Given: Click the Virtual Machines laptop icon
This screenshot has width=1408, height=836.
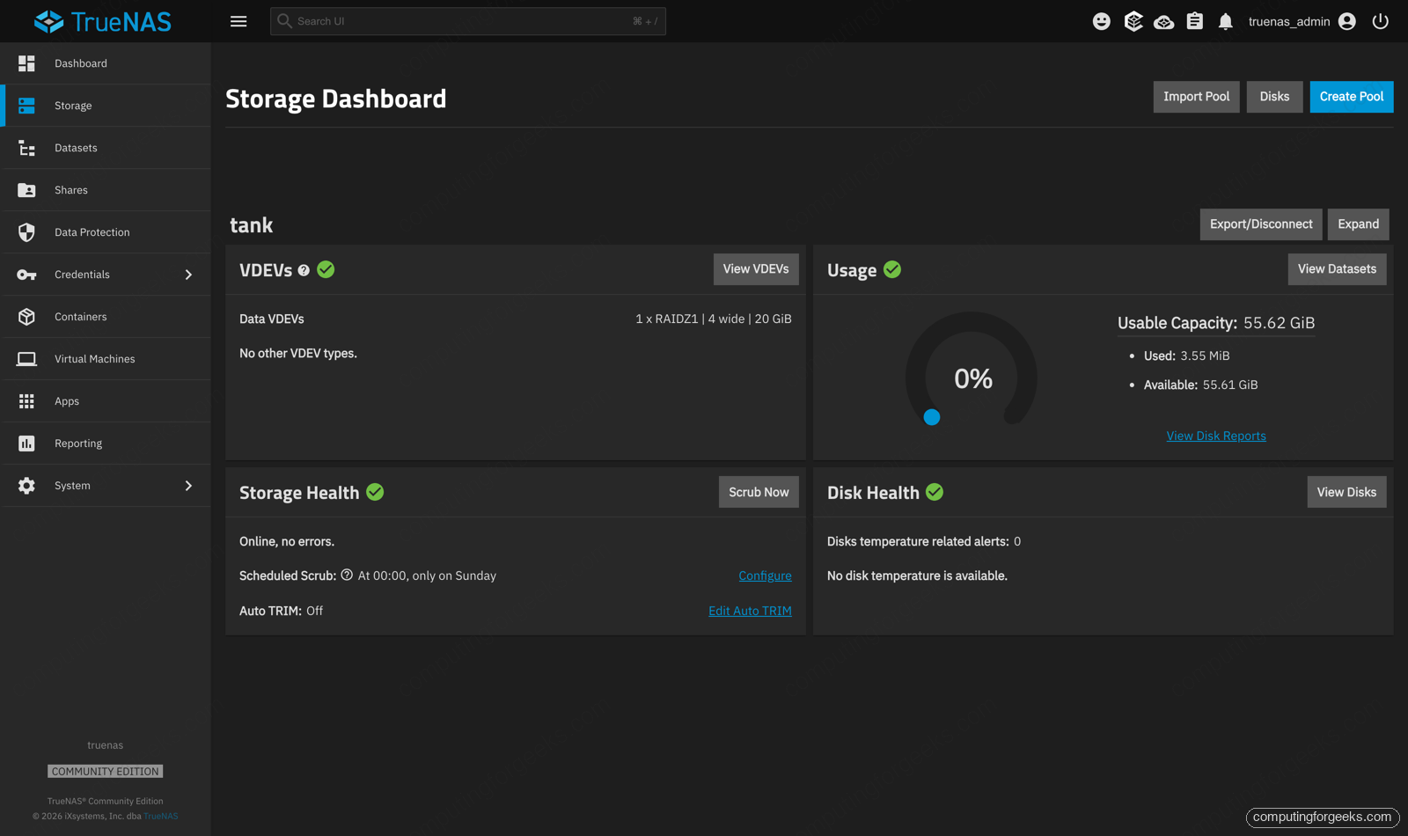Looking at the screenshot, I should [26, 359].
